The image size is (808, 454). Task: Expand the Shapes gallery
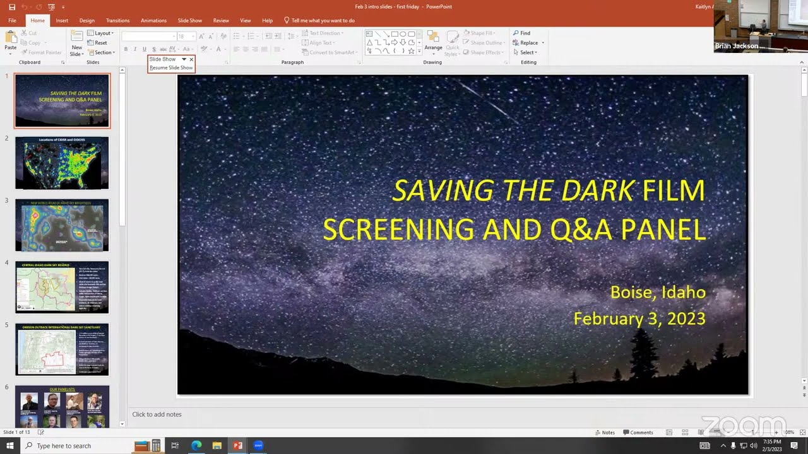419,51
